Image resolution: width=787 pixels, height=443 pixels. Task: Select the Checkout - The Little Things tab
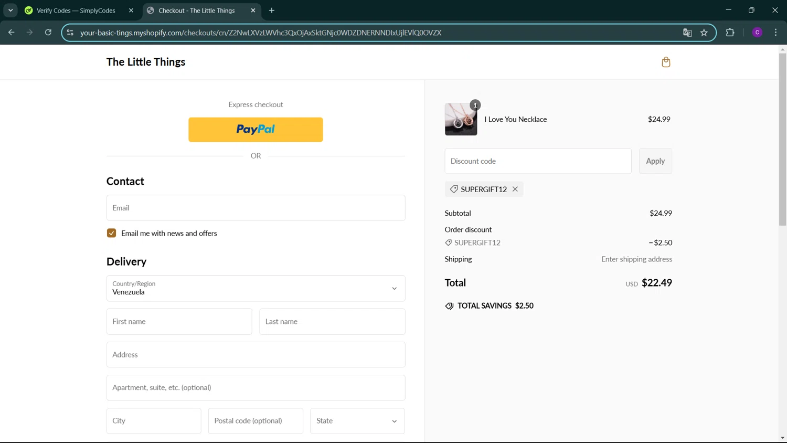click(x=197, y=10)
